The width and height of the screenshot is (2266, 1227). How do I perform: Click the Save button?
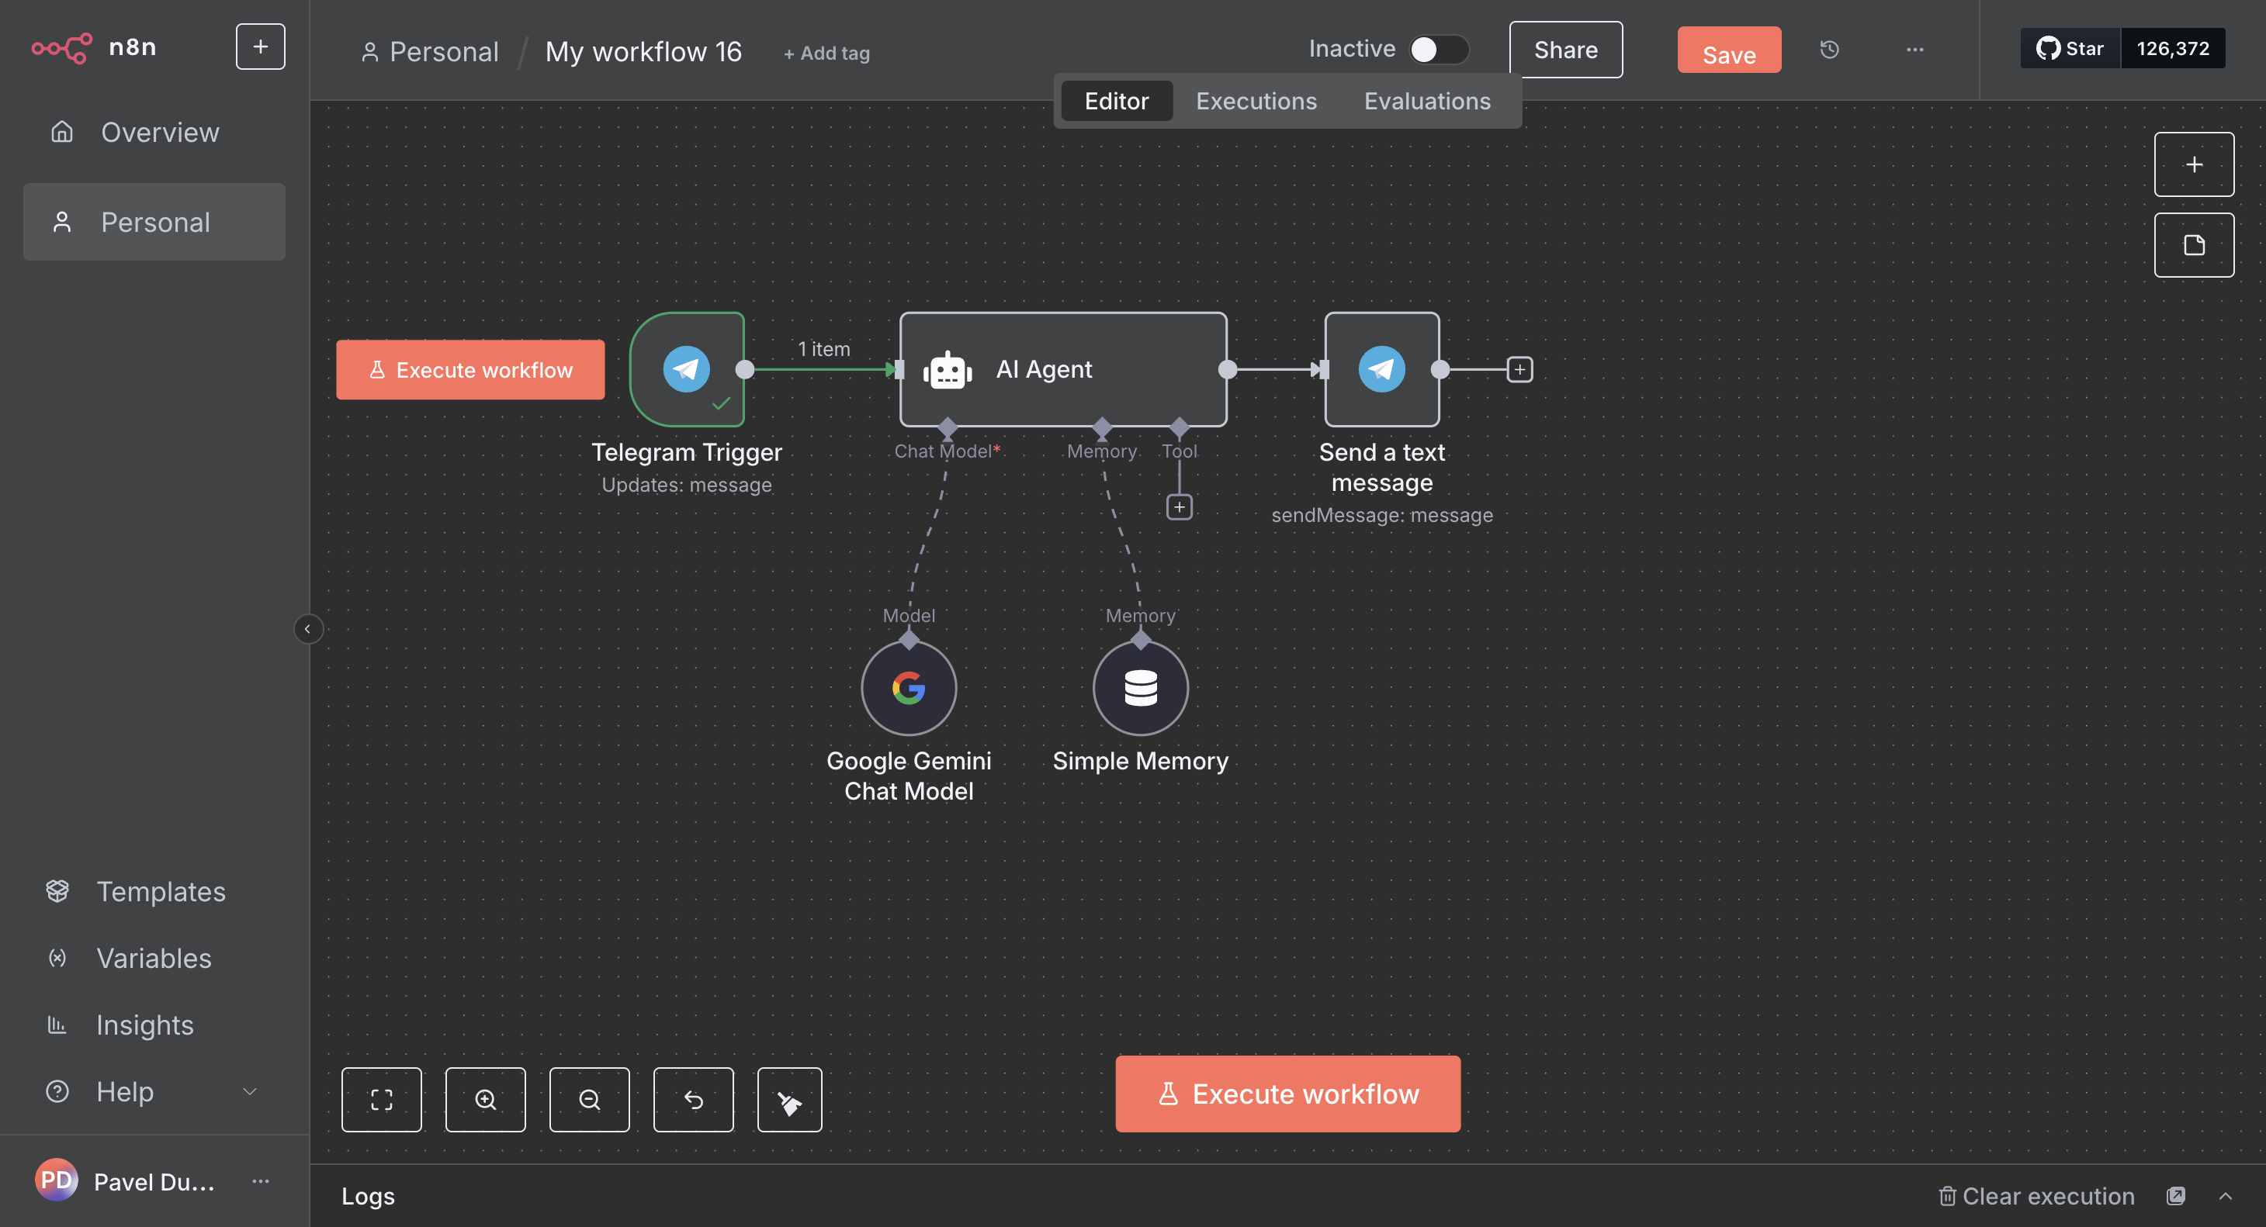tap(1727, 52)
